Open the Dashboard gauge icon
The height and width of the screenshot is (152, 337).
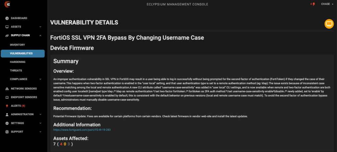[7, 18]
